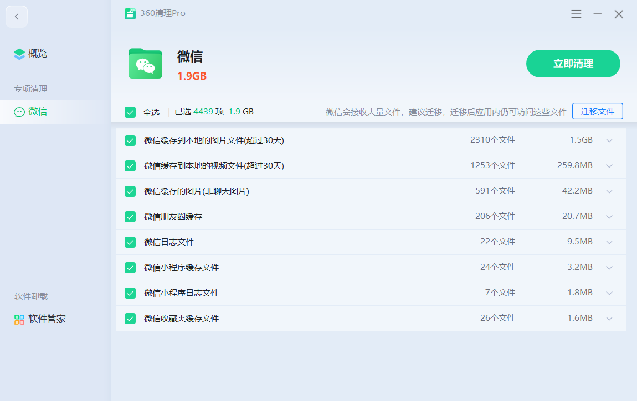
Task: Click the 20.7MB size value
Action: [577, 216]
